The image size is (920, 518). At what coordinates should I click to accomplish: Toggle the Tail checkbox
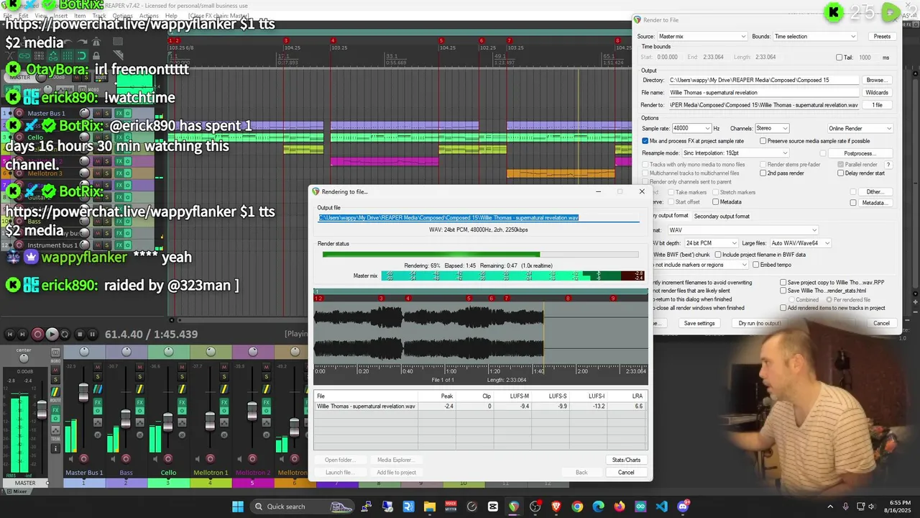click(839, 58)
